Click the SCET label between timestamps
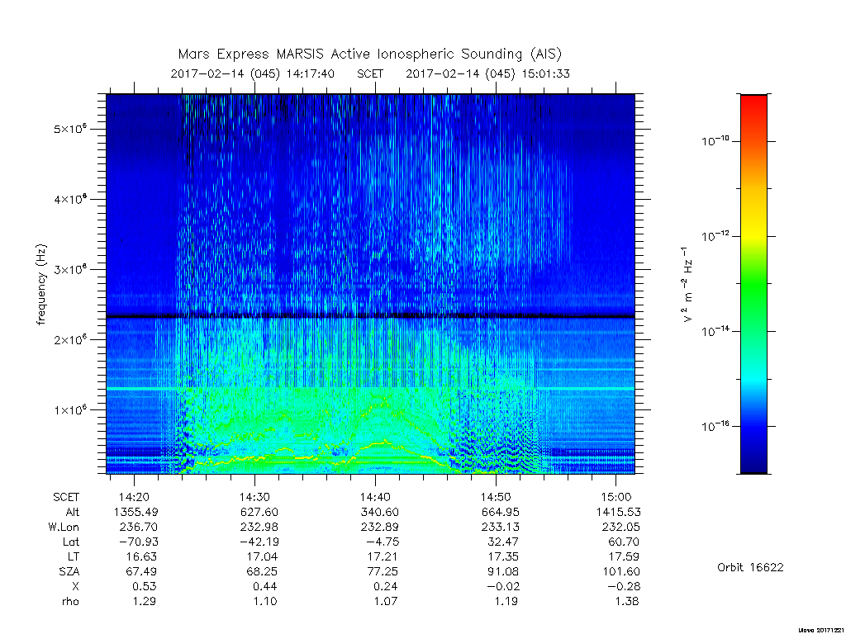846x634 pixels. tap(370, 73)
